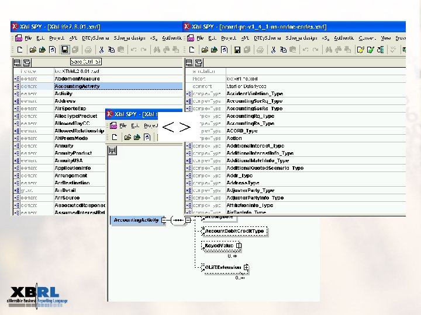421x315 pixels.
Task: Select the Activity element row
Action: (x=98, y=93)
